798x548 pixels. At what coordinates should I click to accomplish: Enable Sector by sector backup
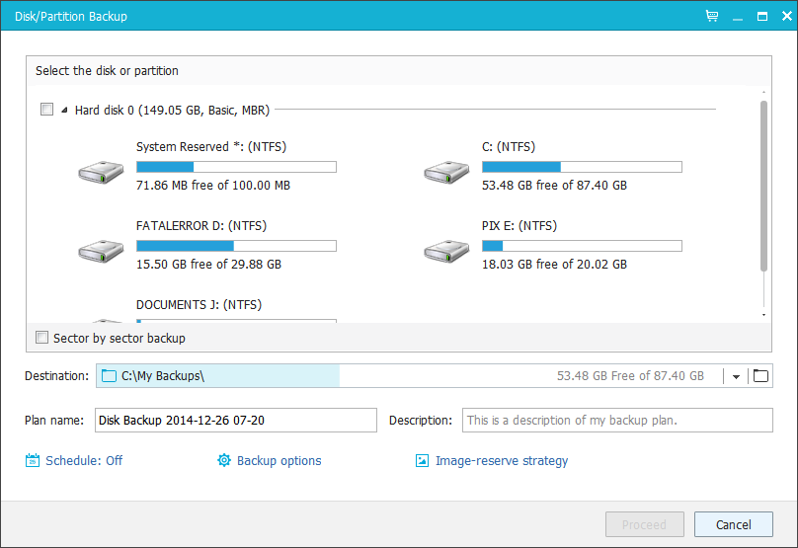[41, 338]
